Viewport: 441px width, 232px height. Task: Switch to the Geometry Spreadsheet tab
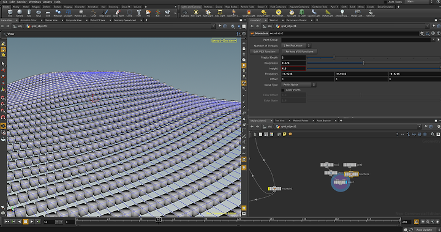[x=125, y=20]
